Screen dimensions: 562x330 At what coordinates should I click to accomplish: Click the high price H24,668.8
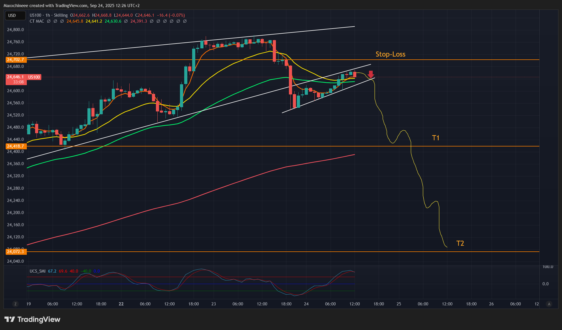(x=102, y=15)
